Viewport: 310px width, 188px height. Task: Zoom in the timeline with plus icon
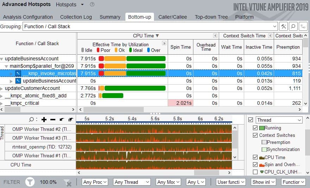(x=44, y=120)
